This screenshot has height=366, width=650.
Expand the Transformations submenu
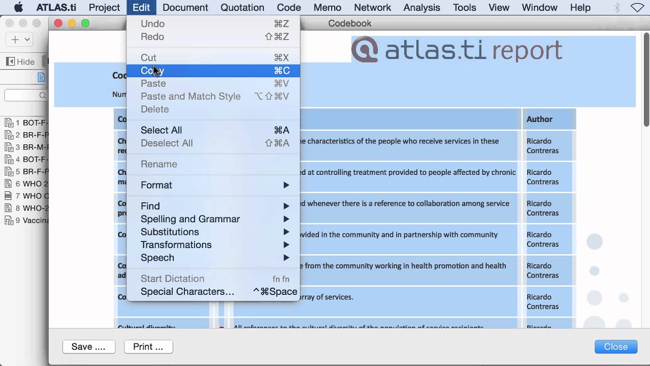tap(213, 245)
